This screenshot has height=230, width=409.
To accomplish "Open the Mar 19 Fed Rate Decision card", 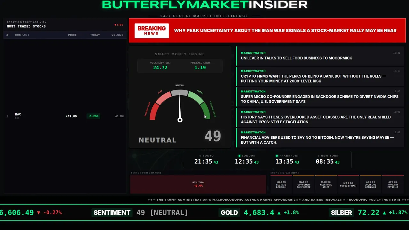I will point(281,184).
